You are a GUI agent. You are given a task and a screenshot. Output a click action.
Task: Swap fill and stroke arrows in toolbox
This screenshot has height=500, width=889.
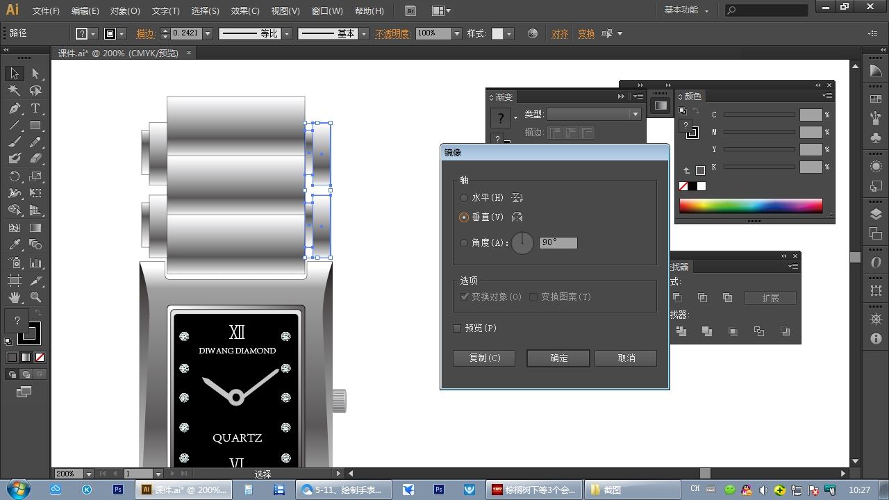[x=38, y=314]
